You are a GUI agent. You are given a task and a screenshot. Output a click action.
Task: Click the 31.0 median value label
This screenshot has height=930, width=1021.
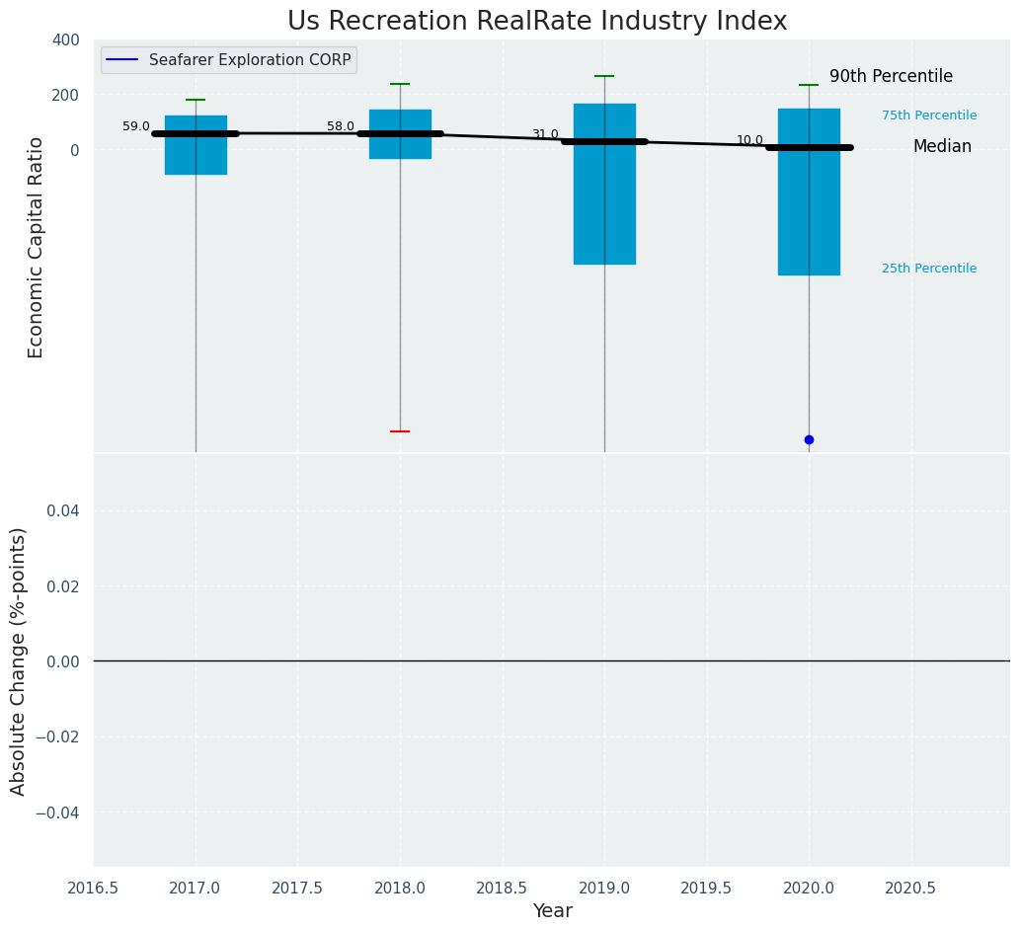click(x=545, y=134)
